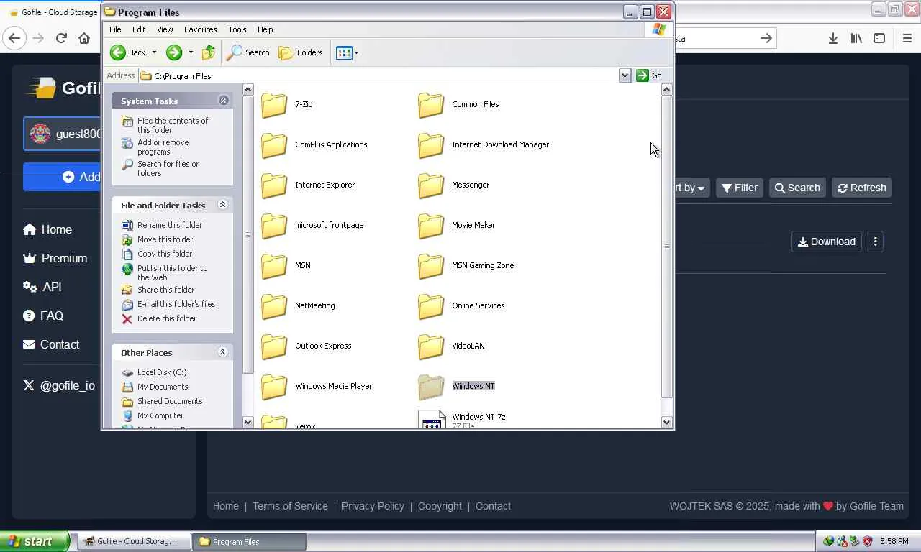Select the Internet Download Manager folder icon
Viewport: 921px width, 552px height.
click(431, 145)
